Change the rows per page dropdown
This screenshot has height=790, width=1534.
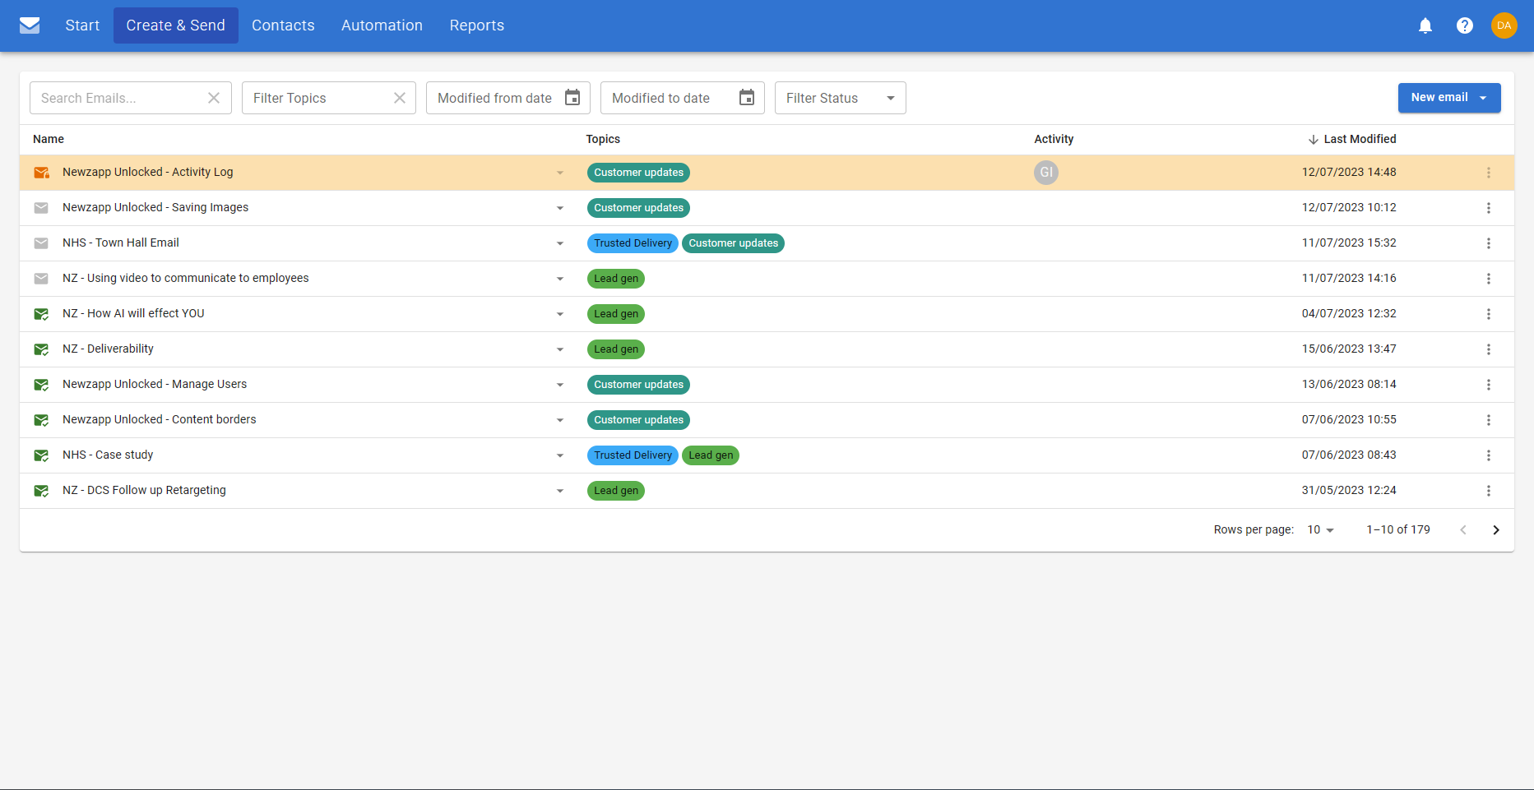tap(1320, 530)
